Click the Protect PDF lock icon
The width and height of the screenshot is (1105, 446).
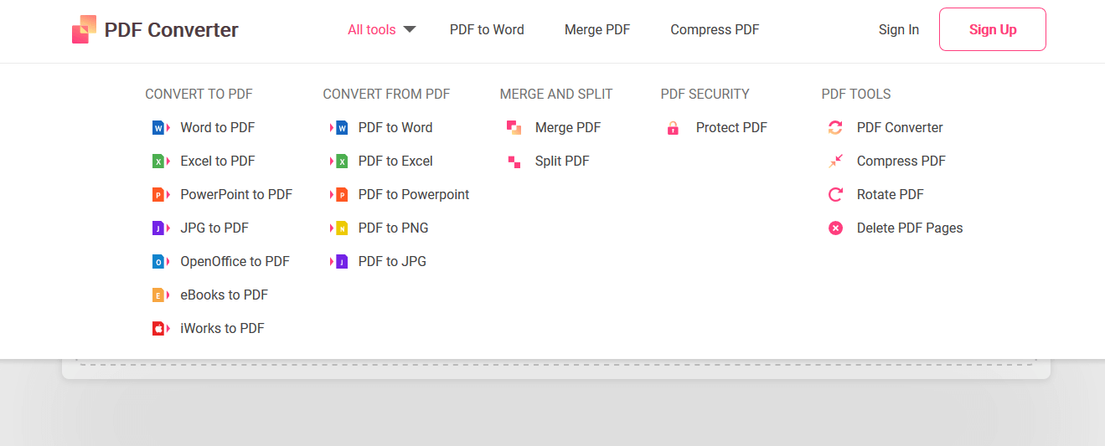[x=673, y=128]
